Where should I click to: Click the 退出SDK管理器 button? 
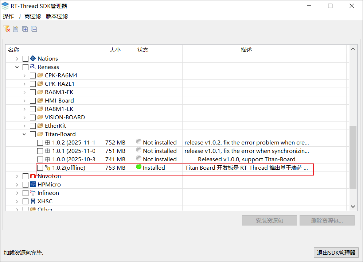point(336,253)
